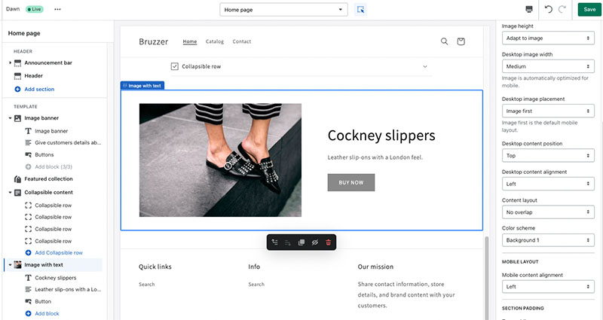The height and width of the screenshot is (320, 603).
Task: Open the search icon in the store header
Action: [444, 41]
